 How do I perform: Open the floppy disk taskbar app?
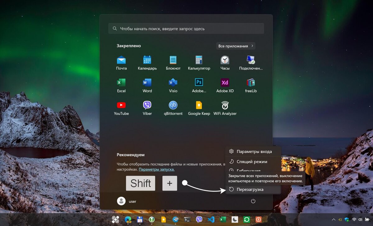pos(140,219)
